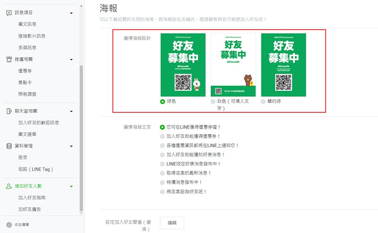
Task: Click the 訊息項目 message icon in sidebar
Action: [x=9, y=13]
